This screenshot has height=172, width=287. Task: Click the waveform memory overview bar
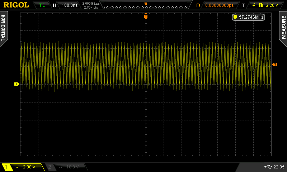click(145, 5)
